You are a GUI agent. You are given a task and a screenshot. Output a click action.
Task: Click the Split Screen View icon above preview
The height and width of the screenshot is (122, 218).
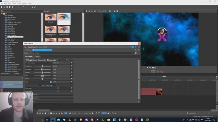(95, 11)
